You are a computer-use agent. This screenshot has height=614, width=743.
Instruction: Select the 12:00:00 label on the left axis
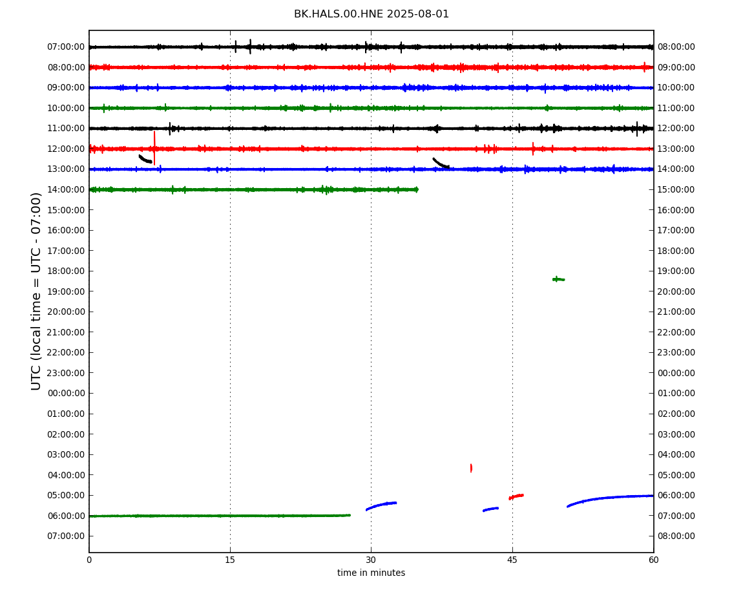tap(66, 149)
